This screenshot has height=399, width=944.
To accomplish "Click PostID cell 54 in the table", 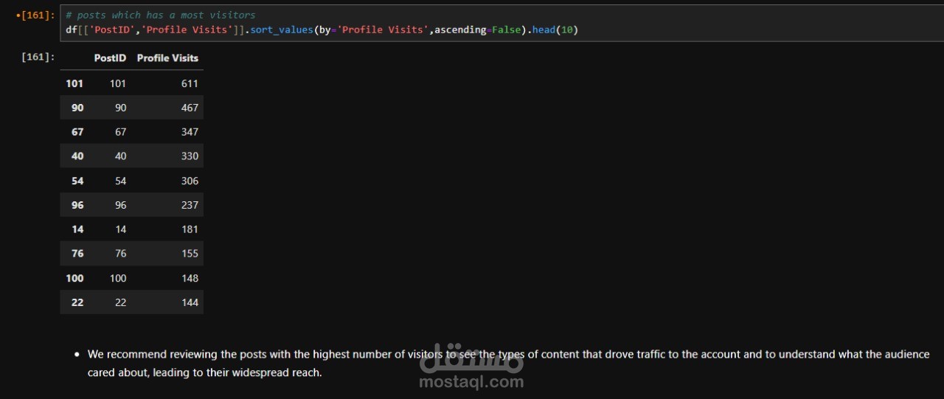I will point(121,181).
